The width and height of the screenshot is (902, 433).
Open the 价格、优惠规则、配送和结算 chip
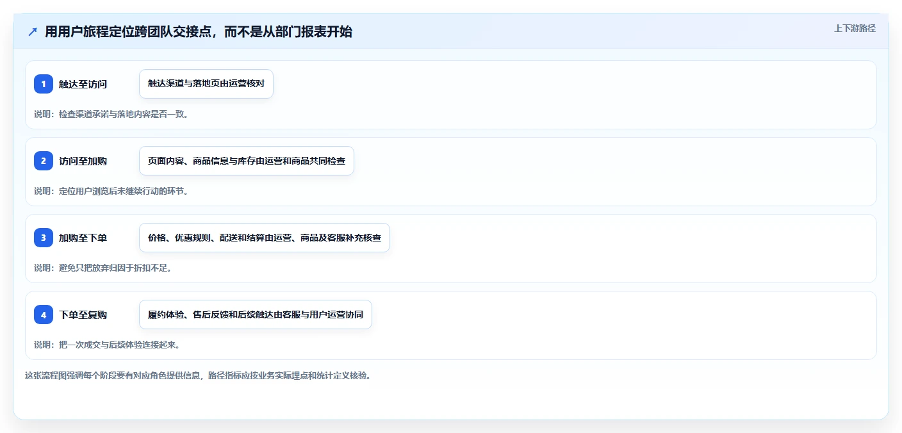point(265,238)
